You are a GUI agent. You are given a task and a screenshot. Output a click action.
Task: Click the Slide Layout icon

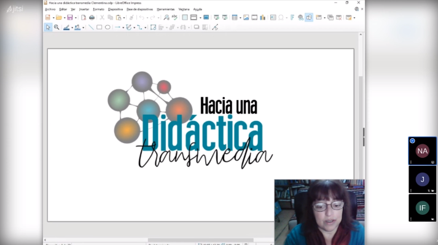click(348, 18)
